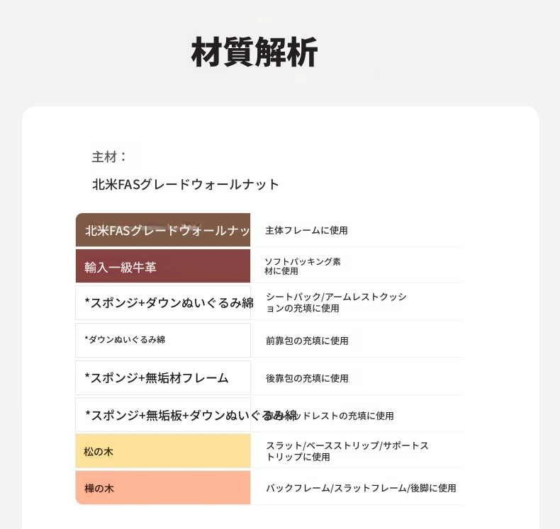Select the dark red 輸入一級牛革 swatch
The image size is (560, 529).
click(163, 266)
